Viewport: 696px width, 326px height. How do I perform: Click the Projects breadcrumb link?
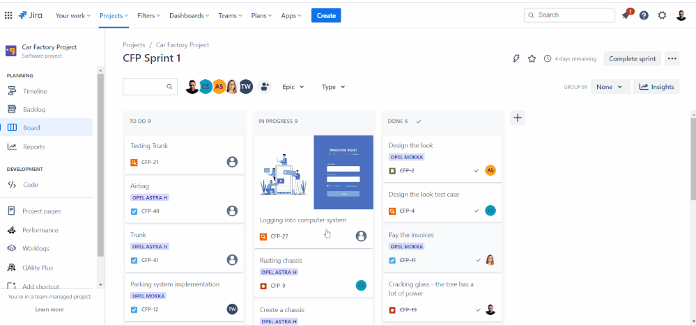(x=134, y=44)
